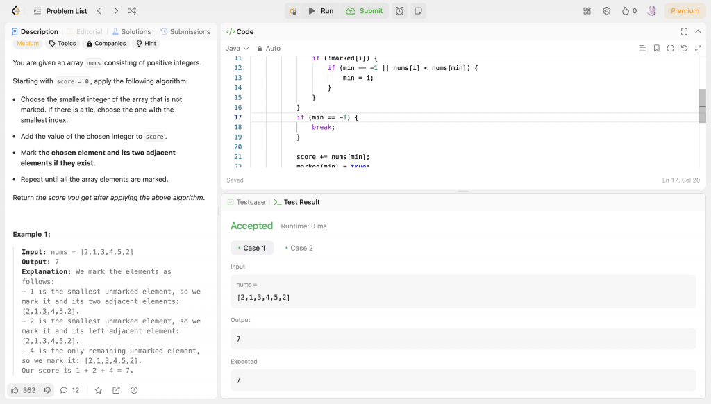Like the problem with thumbs up 363
The height and width of the screenshot is (404, 711).
pyautogui.click(x=24, y=390)
